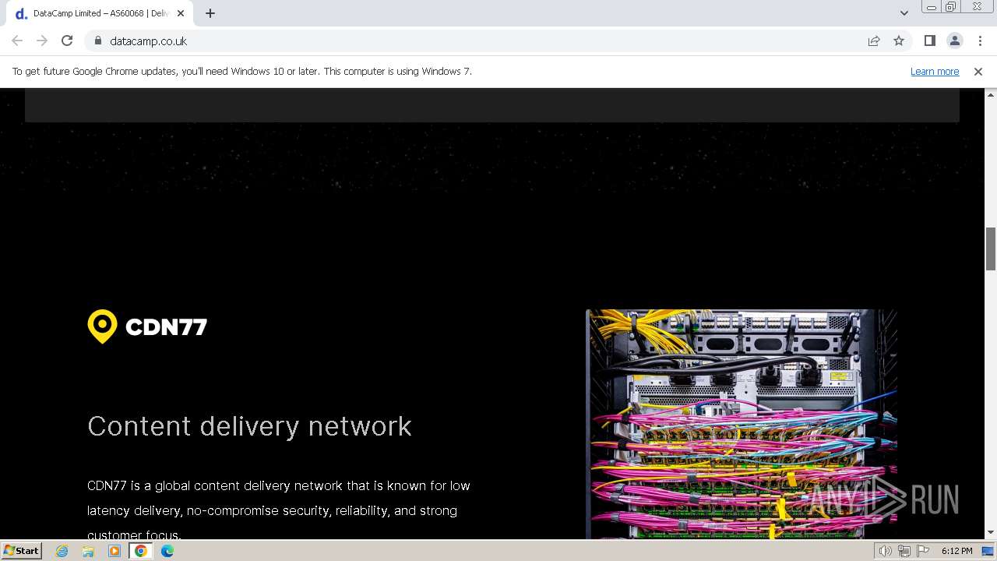Screen dimensions: 997x561
Task: Open Microsoft Edge from taskbar
Action: [167, 551]
